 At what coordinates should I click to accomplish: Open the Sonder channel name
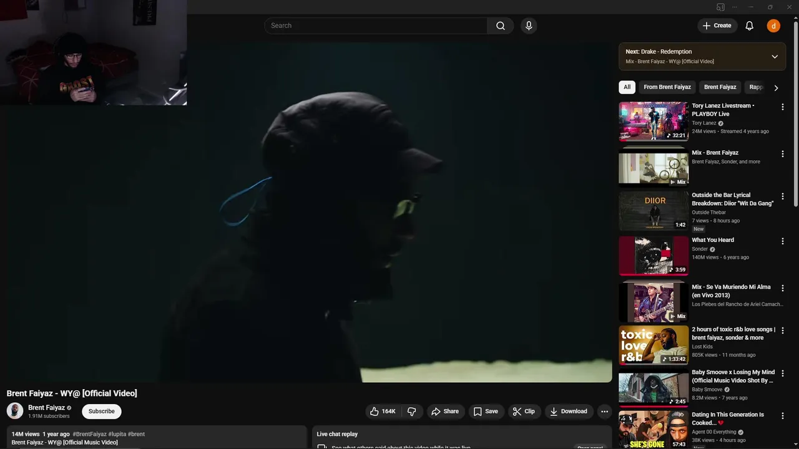click(x=700, y=249)
